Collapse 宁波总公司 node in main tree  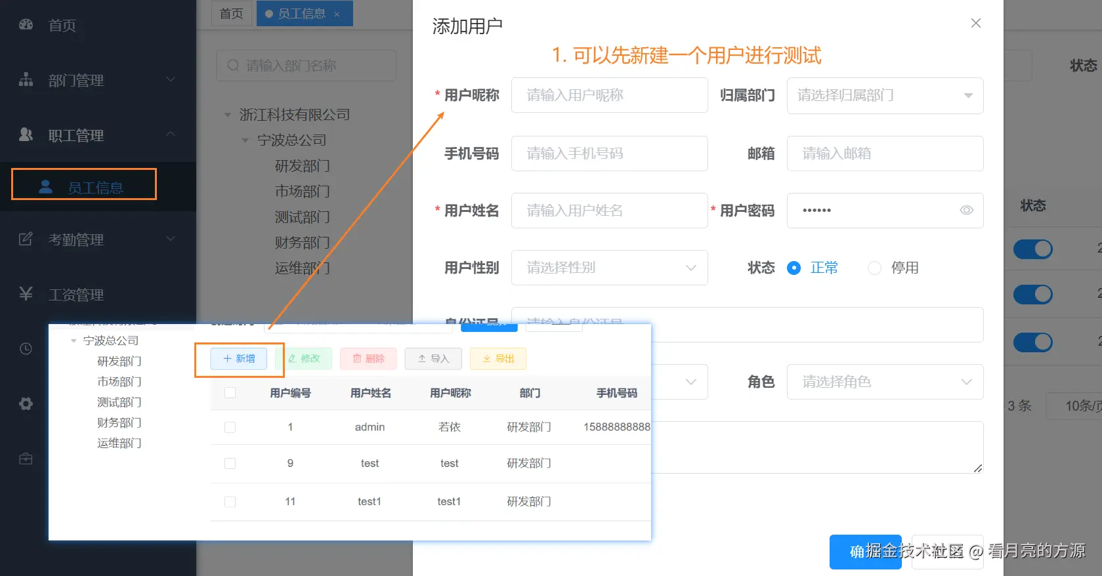(245, 140)
